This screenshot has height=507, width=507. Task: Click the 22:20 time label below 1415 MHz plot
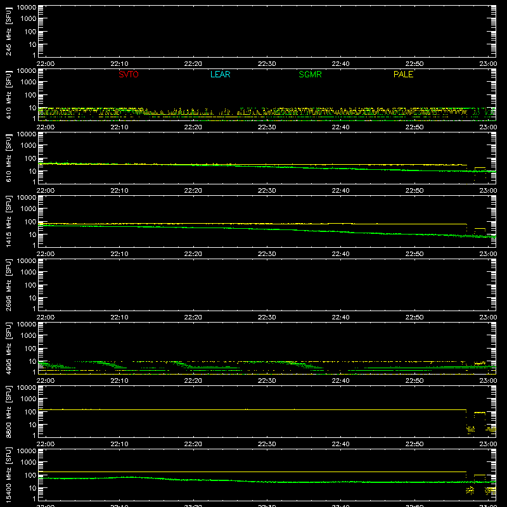click(x=193, y=254)
